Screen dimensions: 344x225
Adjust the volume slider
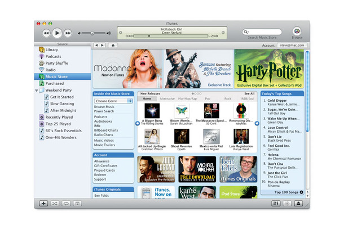pyautogui.click(x=92, y=33)
